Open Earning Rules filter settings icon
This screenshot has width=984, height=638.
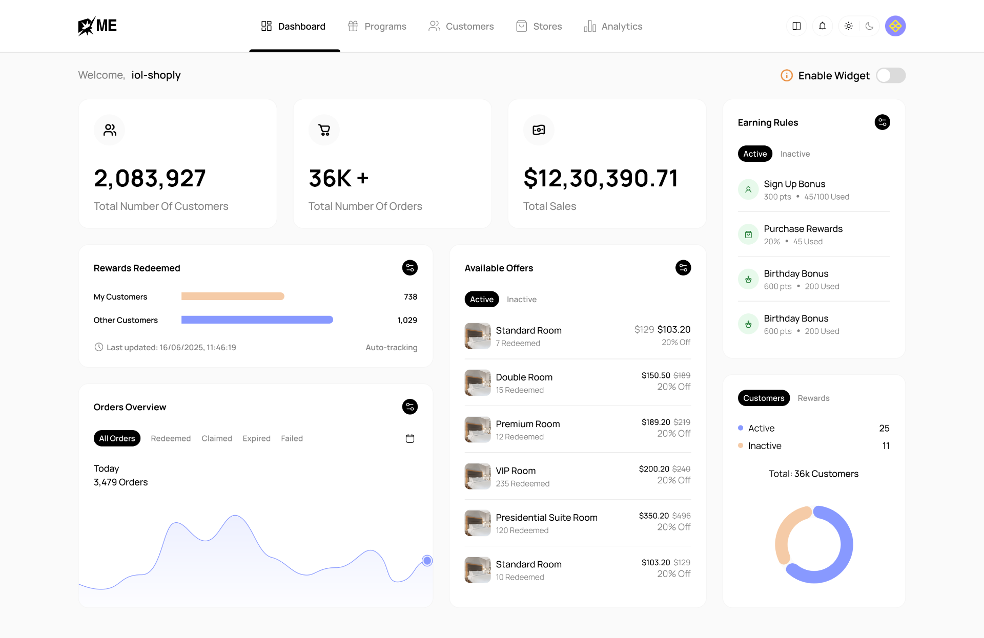click(882, 122)
